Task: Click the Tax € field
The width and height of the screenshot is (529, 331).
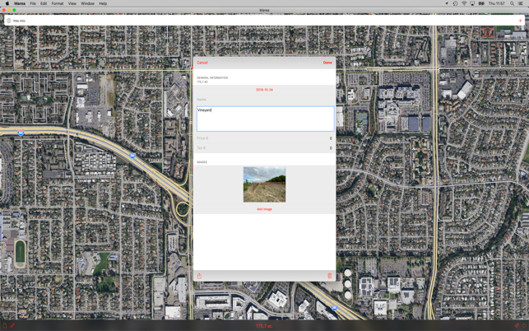Action: (x=265, y=148)
